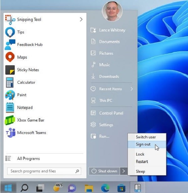Expand the Recent Items submenu arrow
Screen dimensions: 188x193
pos(132,89)
